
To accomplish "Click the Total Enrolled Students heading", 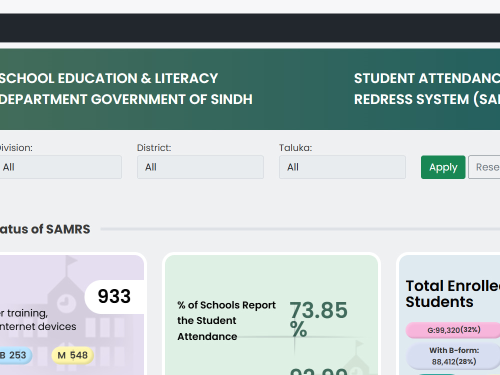I will (453, 293).
